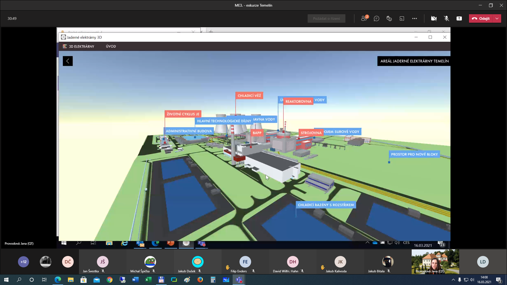Viewport: 507px width, 285px height.
Task: Select the HLAVNÍ TECHNOLOGICKÉ DÍLNY label
Action: coord(224,121)
